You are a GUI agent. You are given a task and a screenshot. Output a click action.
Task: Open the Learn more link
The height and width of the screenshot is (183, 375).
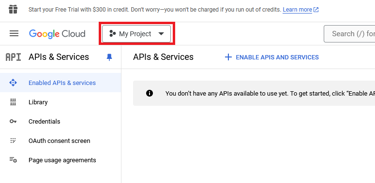297,10
